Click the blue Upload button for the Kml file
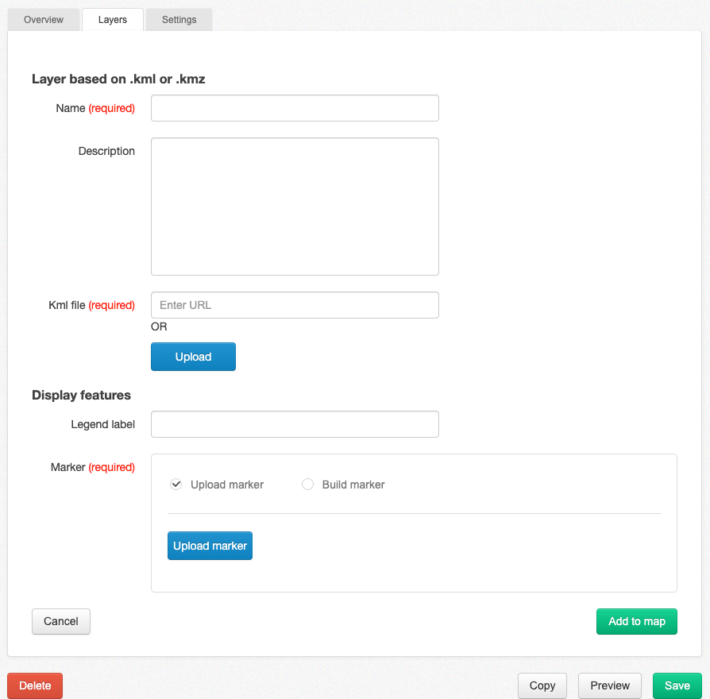710x699 pixels. click(x=193, y=357)
